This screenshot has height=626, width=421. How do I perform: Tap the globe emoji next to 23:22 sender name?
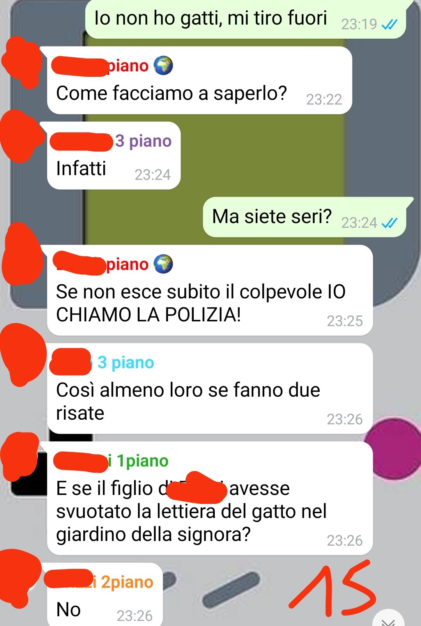pyautogui.click(x=163, y=66)
